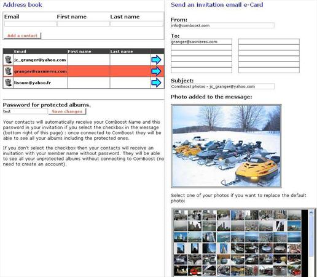Image resolution: width=317 pixels, height=277 pixels.
Task: Add jc_granger@yahoo.com to recipients with arrow
Action: pos(156,60)
